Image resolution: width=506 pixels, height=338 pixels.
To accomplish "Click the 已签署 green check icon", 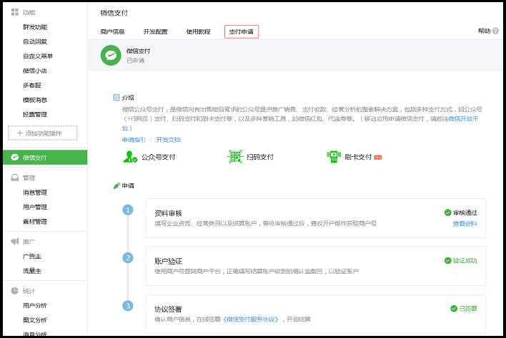I will pyautogui.click(x=454, y=308).
